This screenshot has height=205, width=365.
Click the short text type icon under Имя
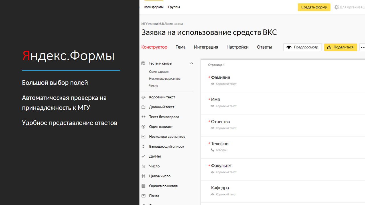(x=212, y=106)
